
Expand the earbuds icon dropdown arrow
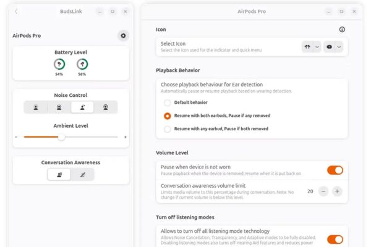(317, 47)
